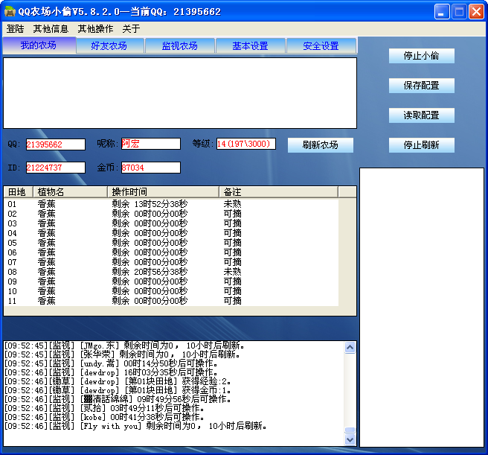This screenshot has height=455, width=488.
Task: Select field row 07 in the farm list
Action: point(171,262)
